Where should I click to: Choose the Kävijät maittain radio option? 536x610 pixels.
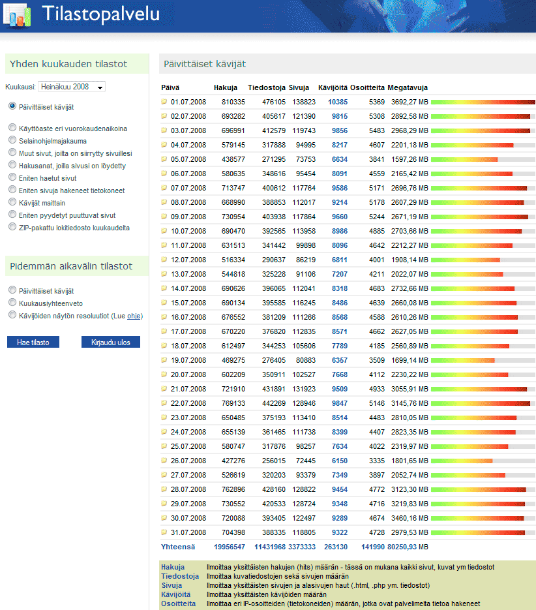pyautogui.click(x=12, y=202)
